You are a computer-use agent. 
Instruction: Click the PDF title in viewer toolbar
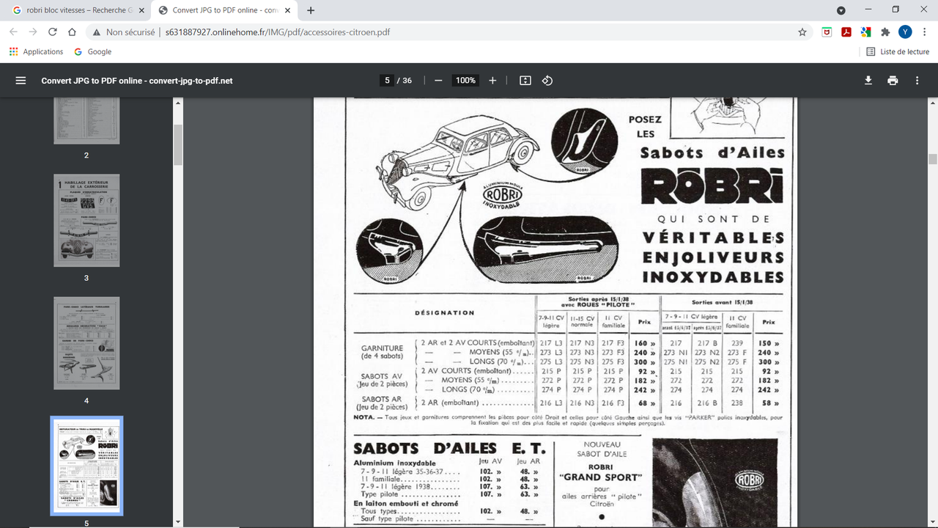coord(137,81)
